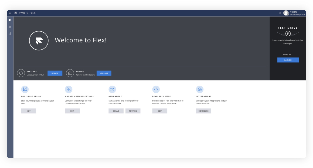
Task: Edit the Manage Communications settings
Action: tap(72, 111)
